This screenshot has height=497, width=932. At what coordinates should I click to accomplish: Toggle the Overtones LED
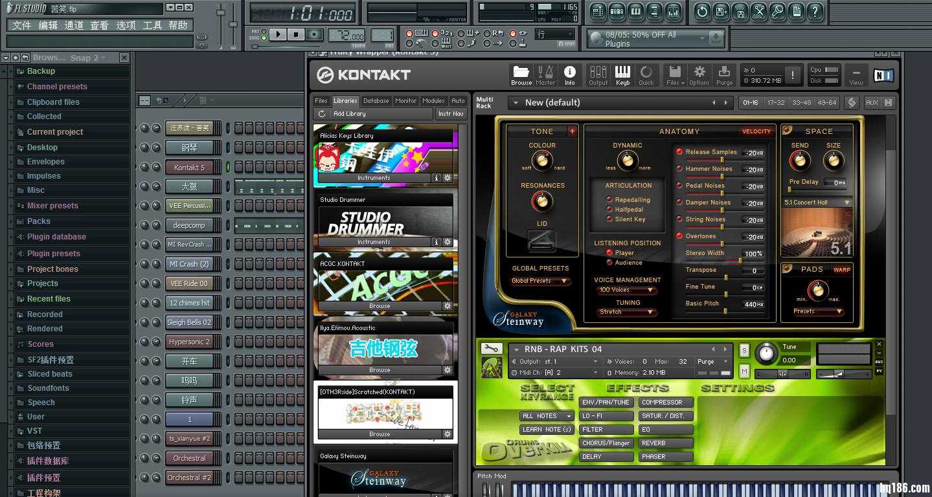tap(679, 236)
